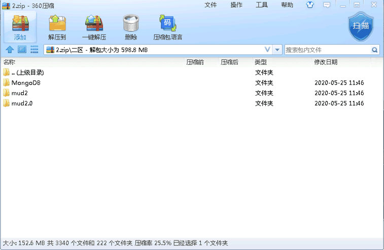Maximize the 360压缩 window

(357, 5)
